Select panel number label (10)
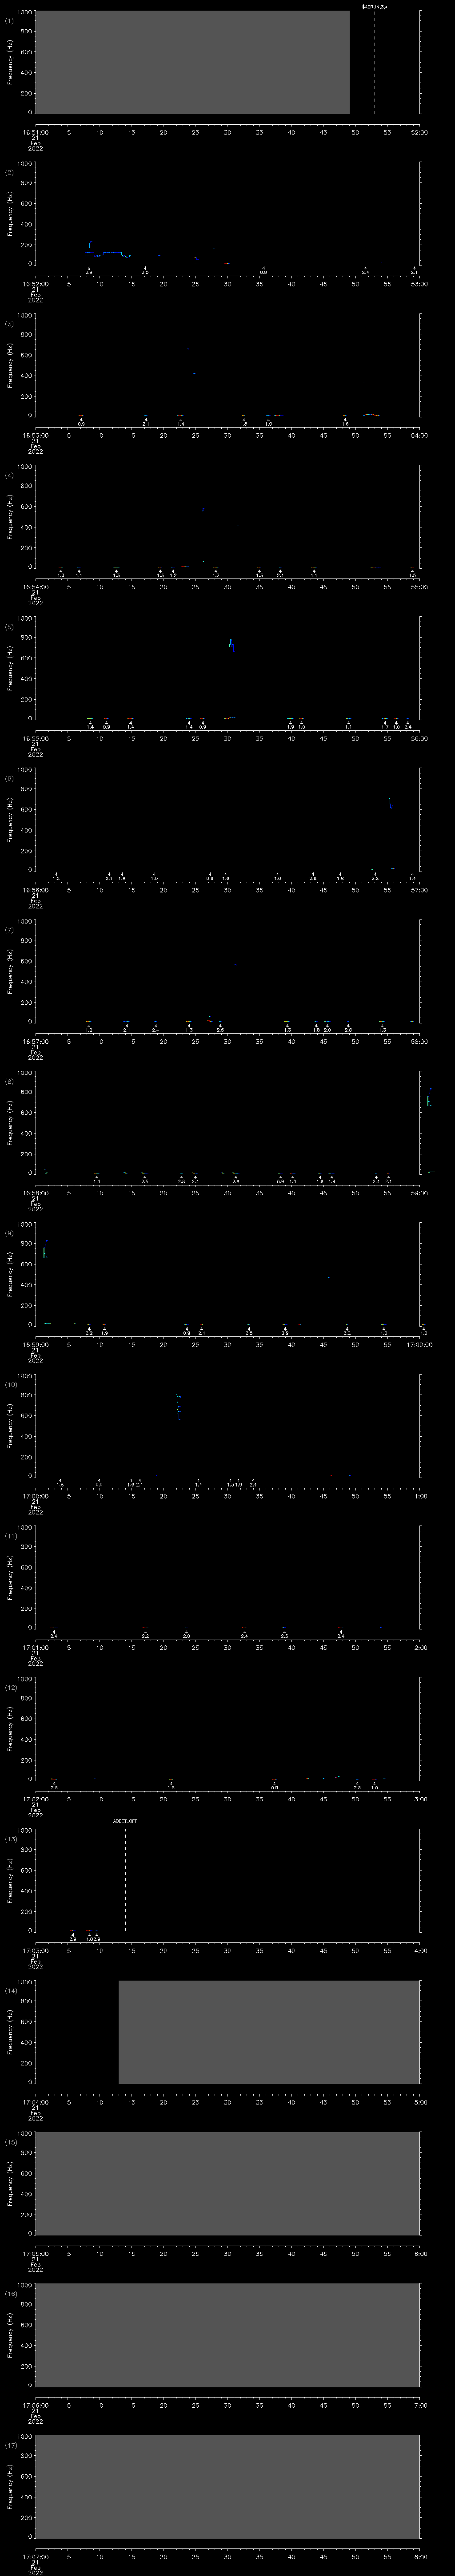Screen dimensions: 455x2576 point(10,1384)
